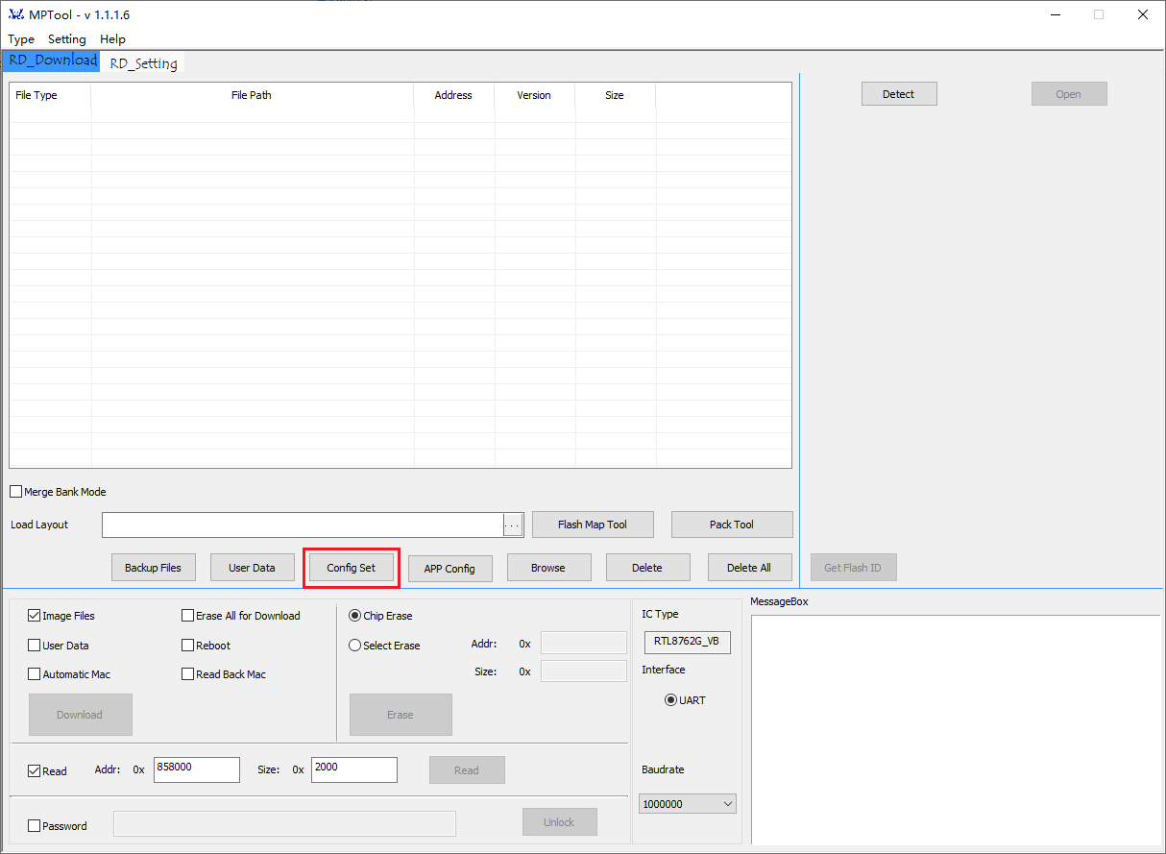Click read Size field showing 2000
Viewport: 1166px width, 854px height.
click(353, 769)
